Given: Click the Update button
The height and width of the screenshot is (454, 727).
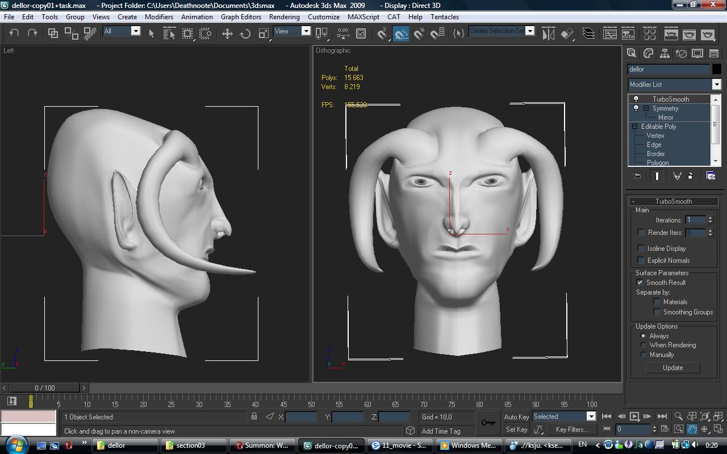Looking at the screenshot, I should click(672, 368).
